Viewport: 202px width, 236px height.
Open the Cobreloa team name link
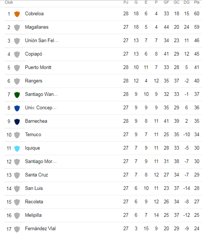click(x=34, y=14)
